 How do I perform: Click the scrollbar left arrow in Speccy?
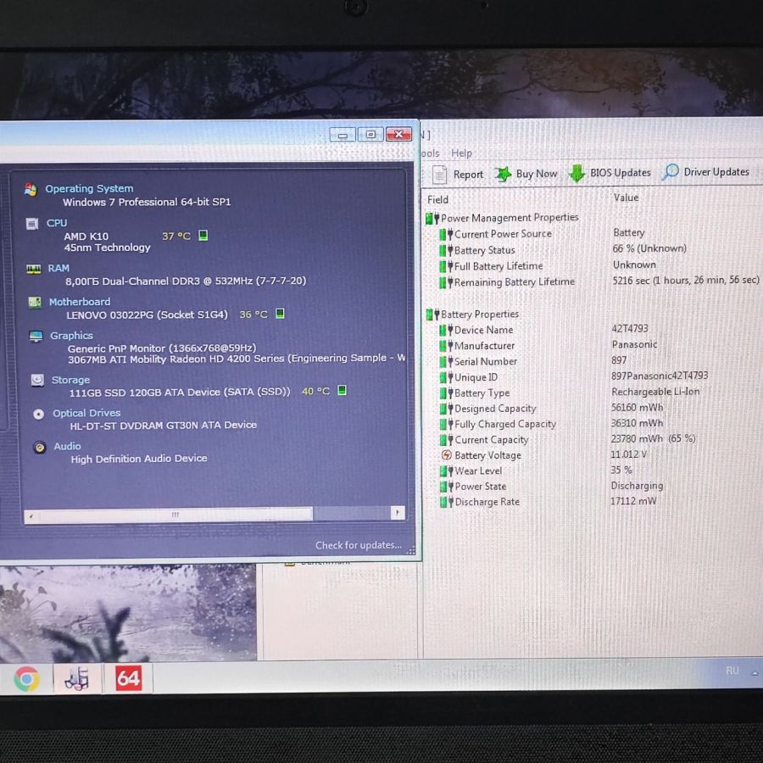click(31, 516)
